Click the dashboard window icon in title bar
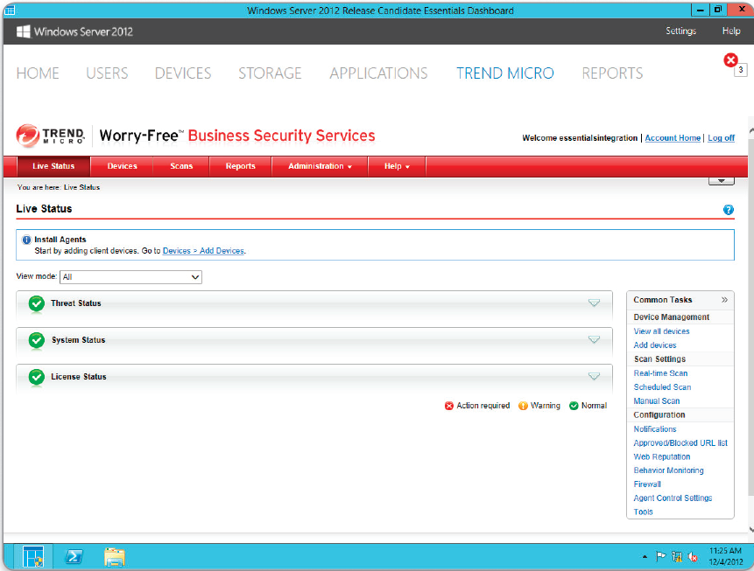 coord(9,10)
